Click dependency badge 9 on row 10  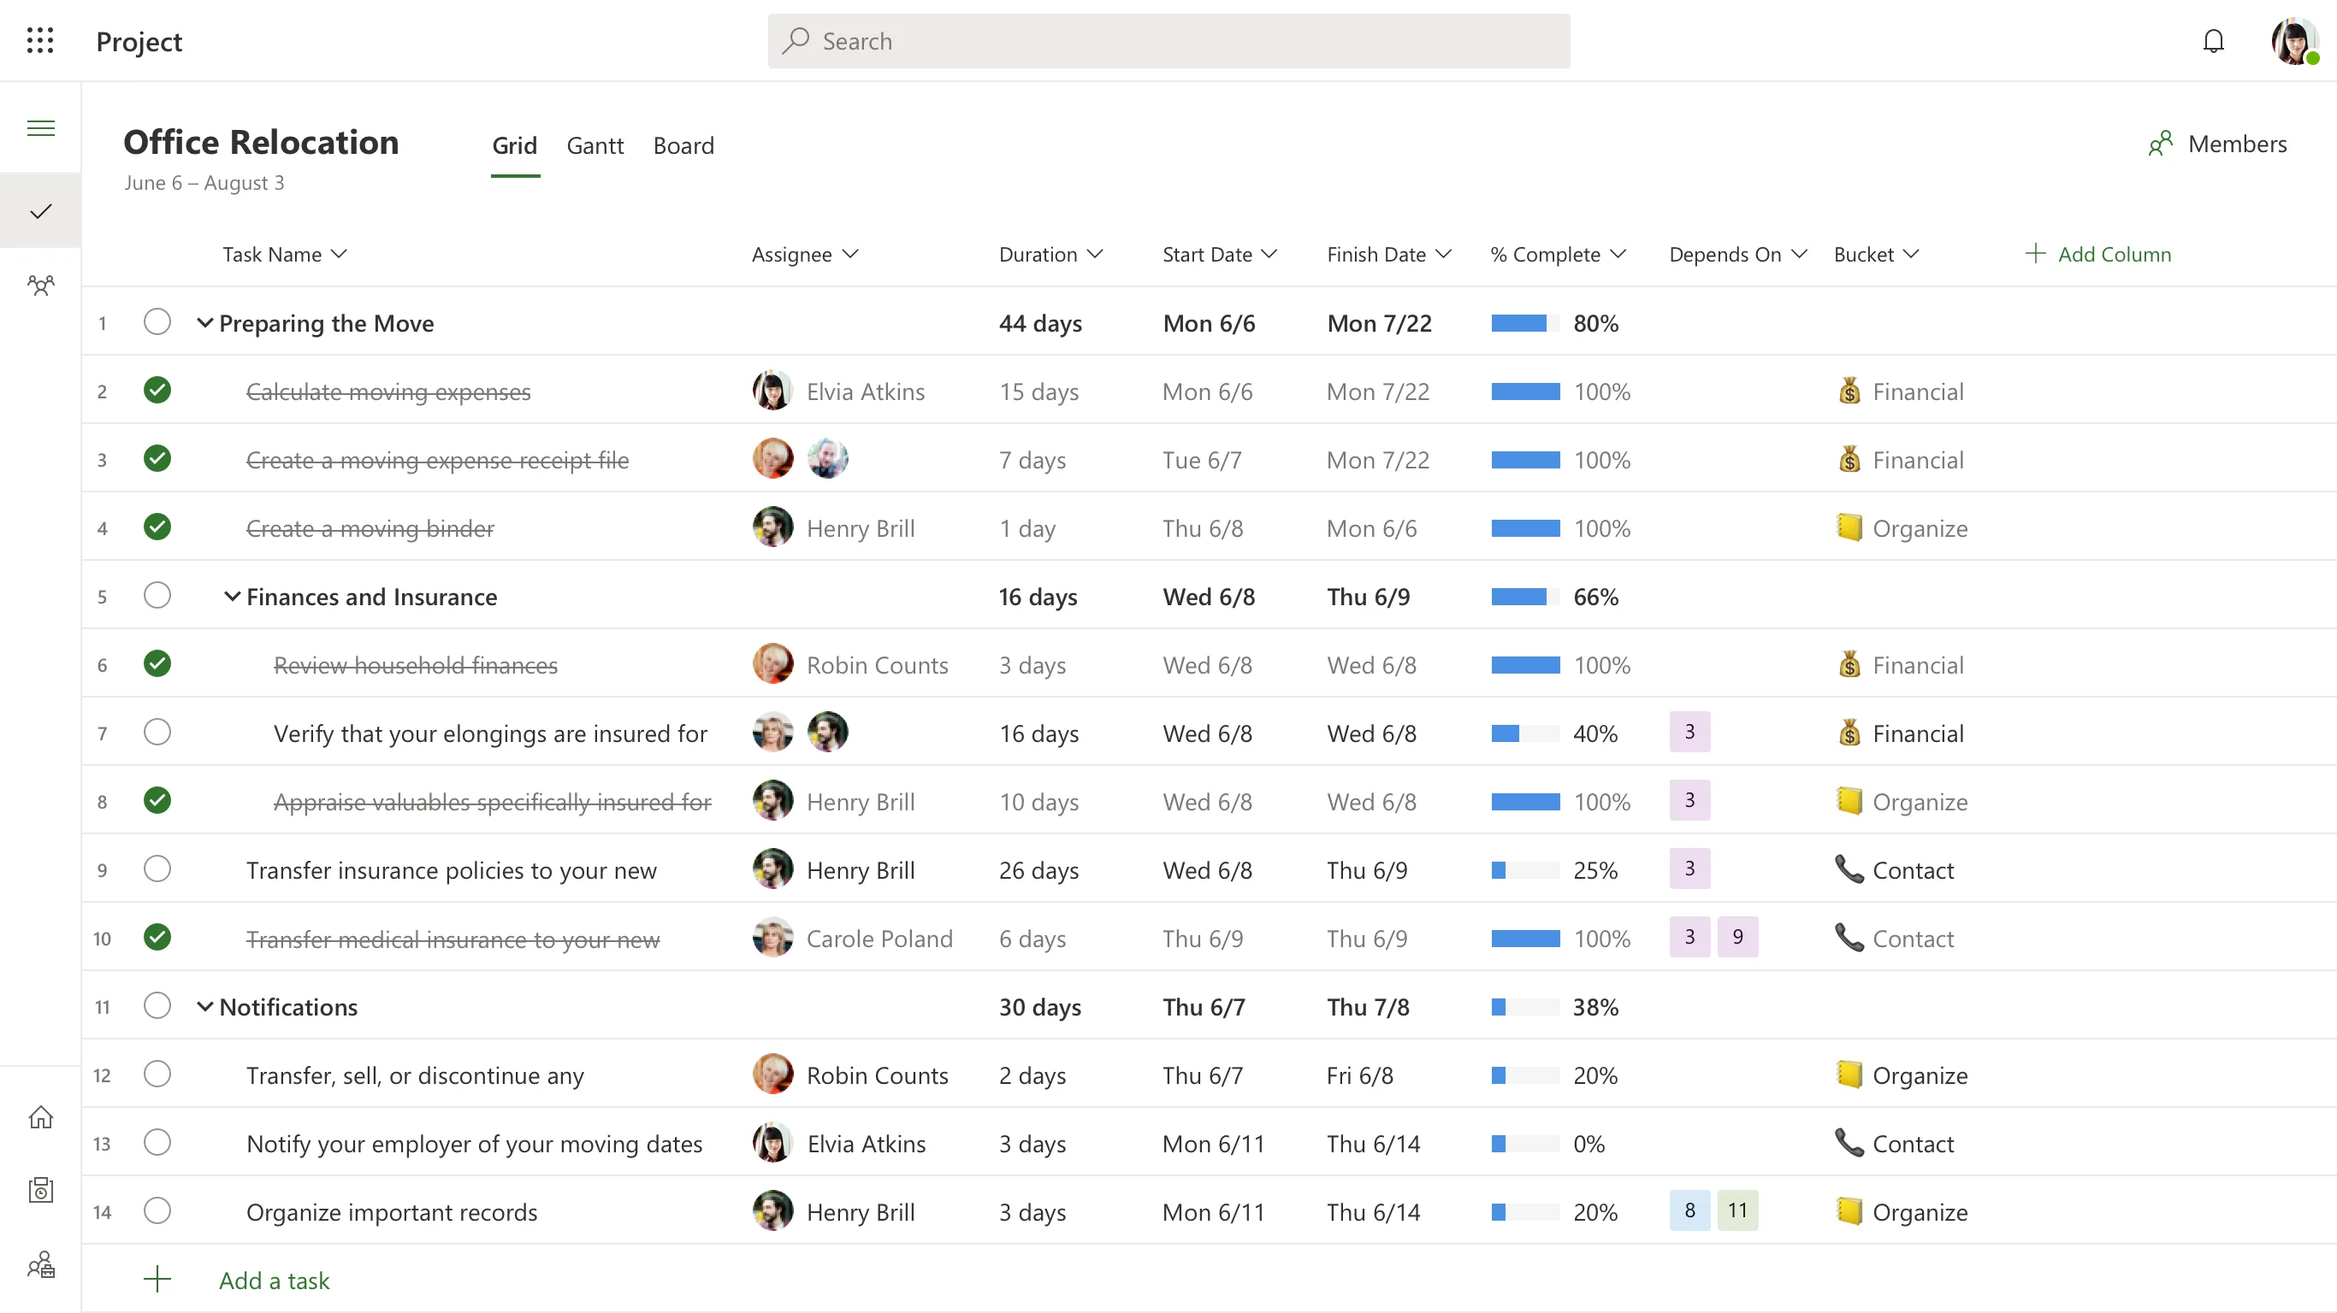point(1737,937)
